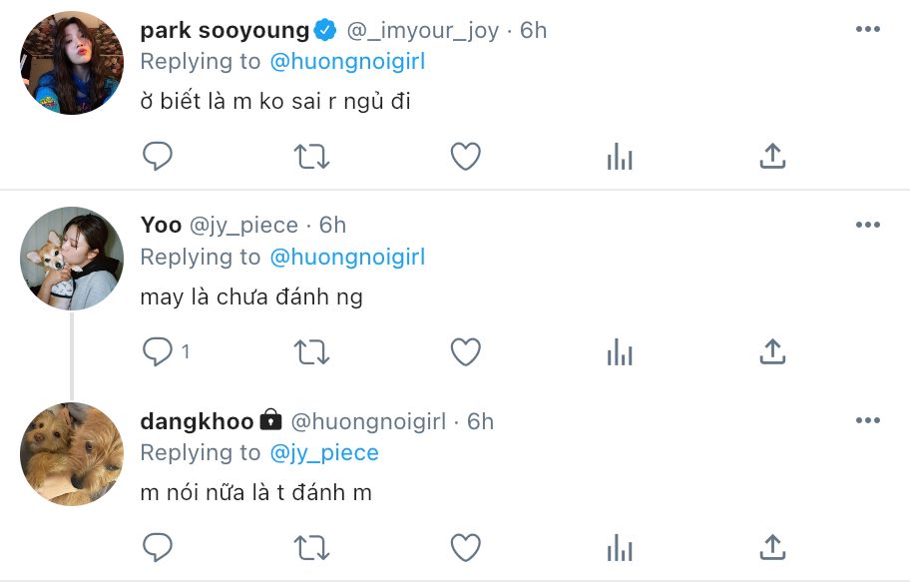Open more options on Yoo's tweet
Screen dimensions: 910x585
tap(868, 225)
